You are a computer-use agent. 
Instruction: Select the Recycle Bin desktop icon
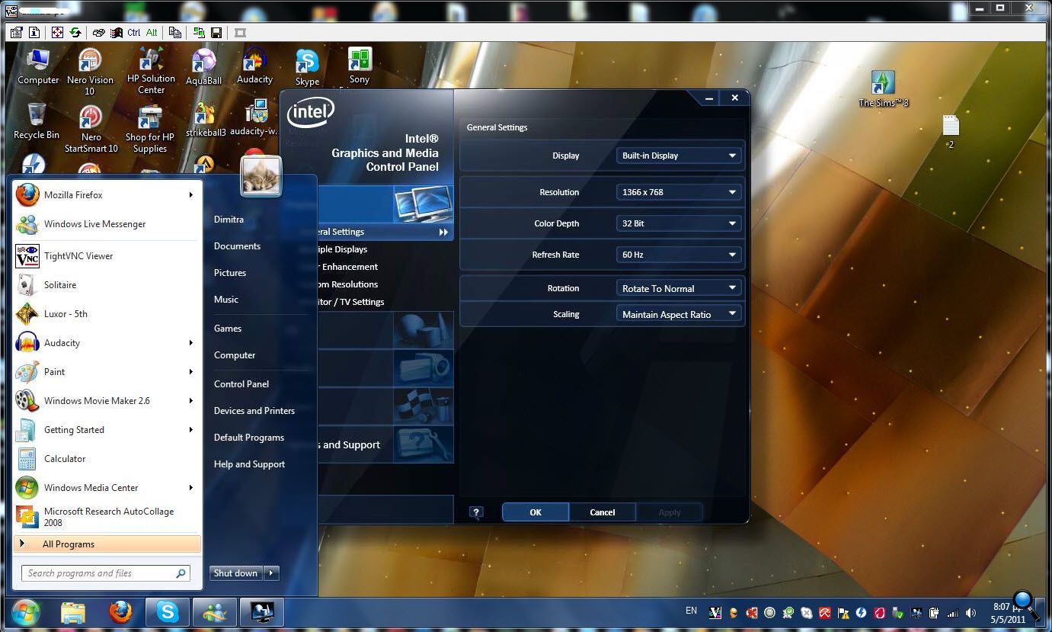click(37, 122)
